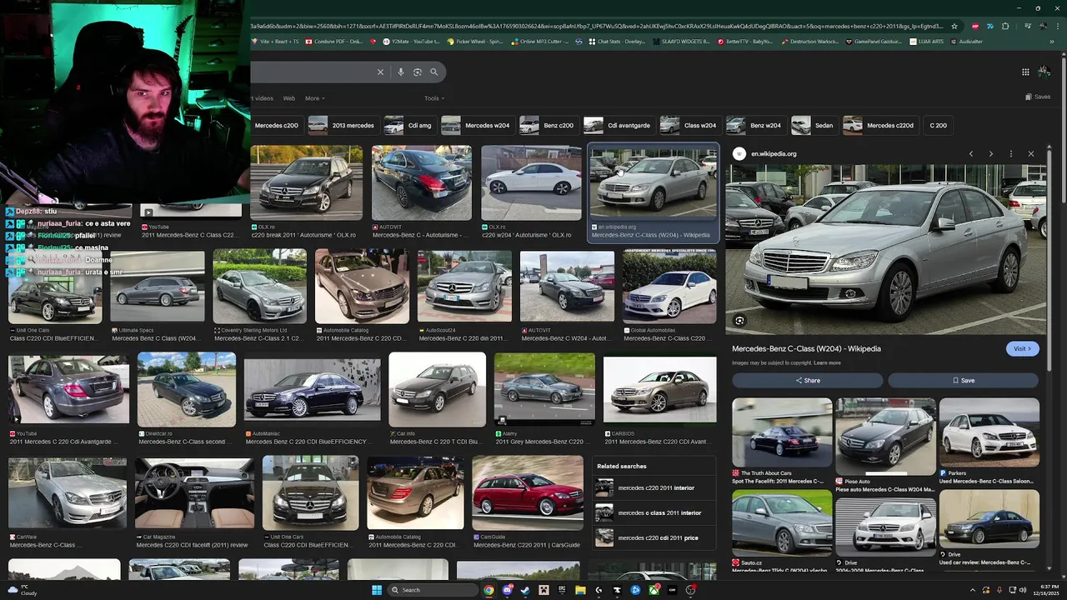Show hidden system tray icons

(972, 590)
